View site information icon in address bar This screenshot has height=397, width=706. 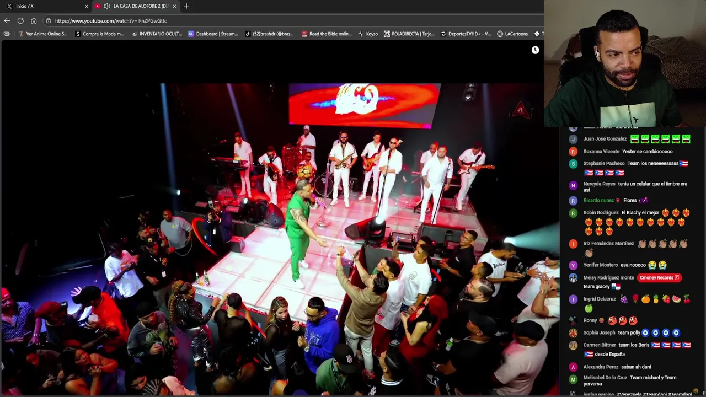(49, 20)
